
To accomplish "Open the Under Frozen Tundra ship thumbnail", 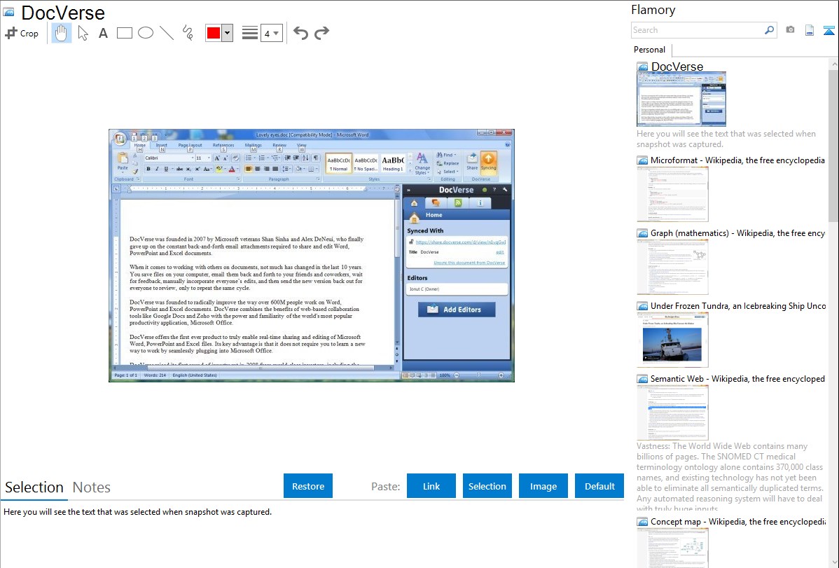I will click(672, 340).
